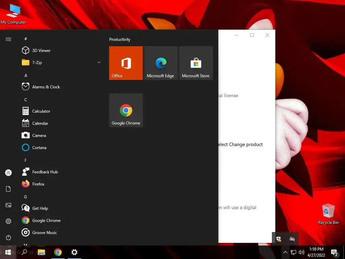Open Action Center notifications icon
The image size is (345, 259).
335,252
